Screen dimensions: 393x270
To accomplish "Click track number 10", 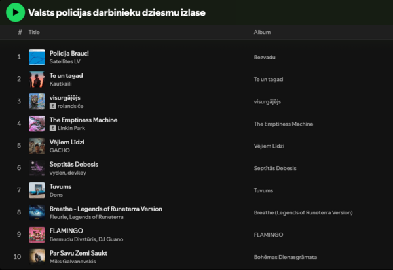I will click(17, 257).
